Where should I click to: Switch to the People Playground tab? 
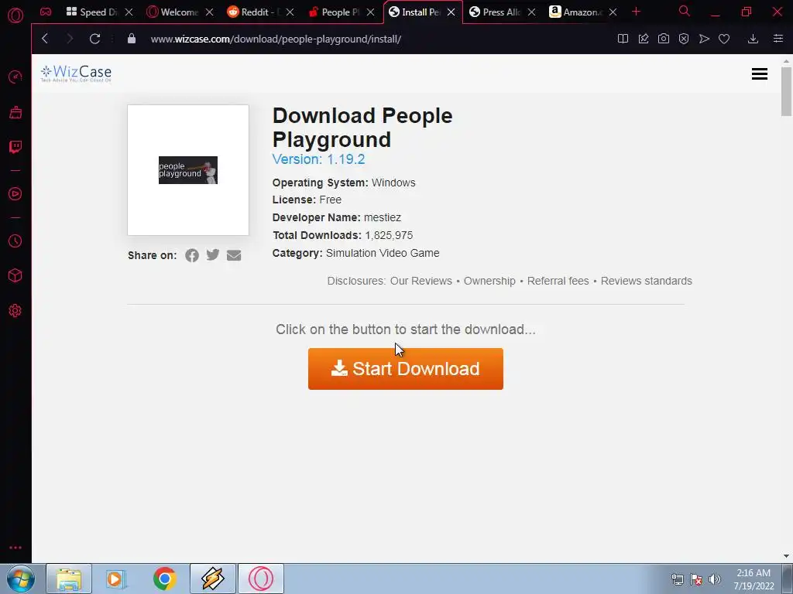click(x=334, y=12)
